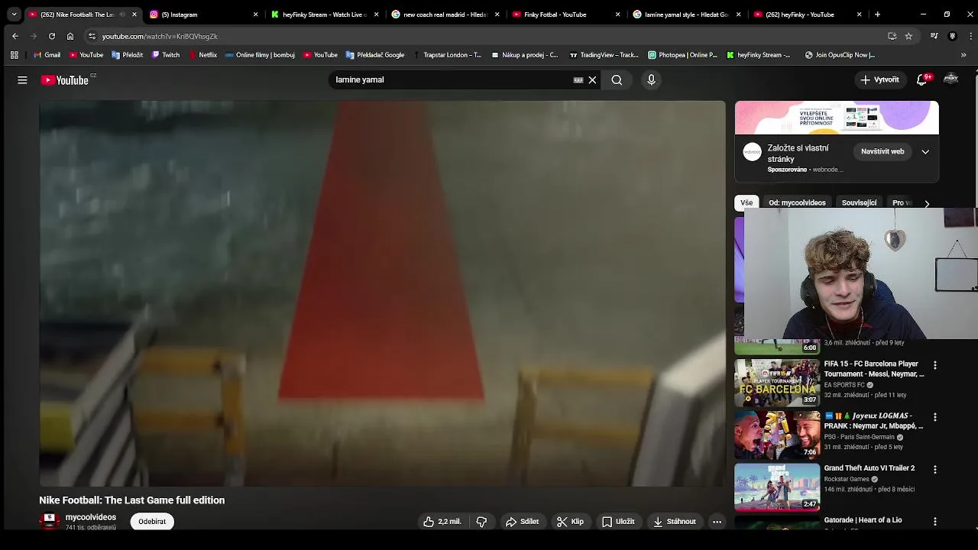View site information for youtube.com
Image resolution: width=978 pixels, height=550 pixels.
pyautogui.click(x=92, y=36)
